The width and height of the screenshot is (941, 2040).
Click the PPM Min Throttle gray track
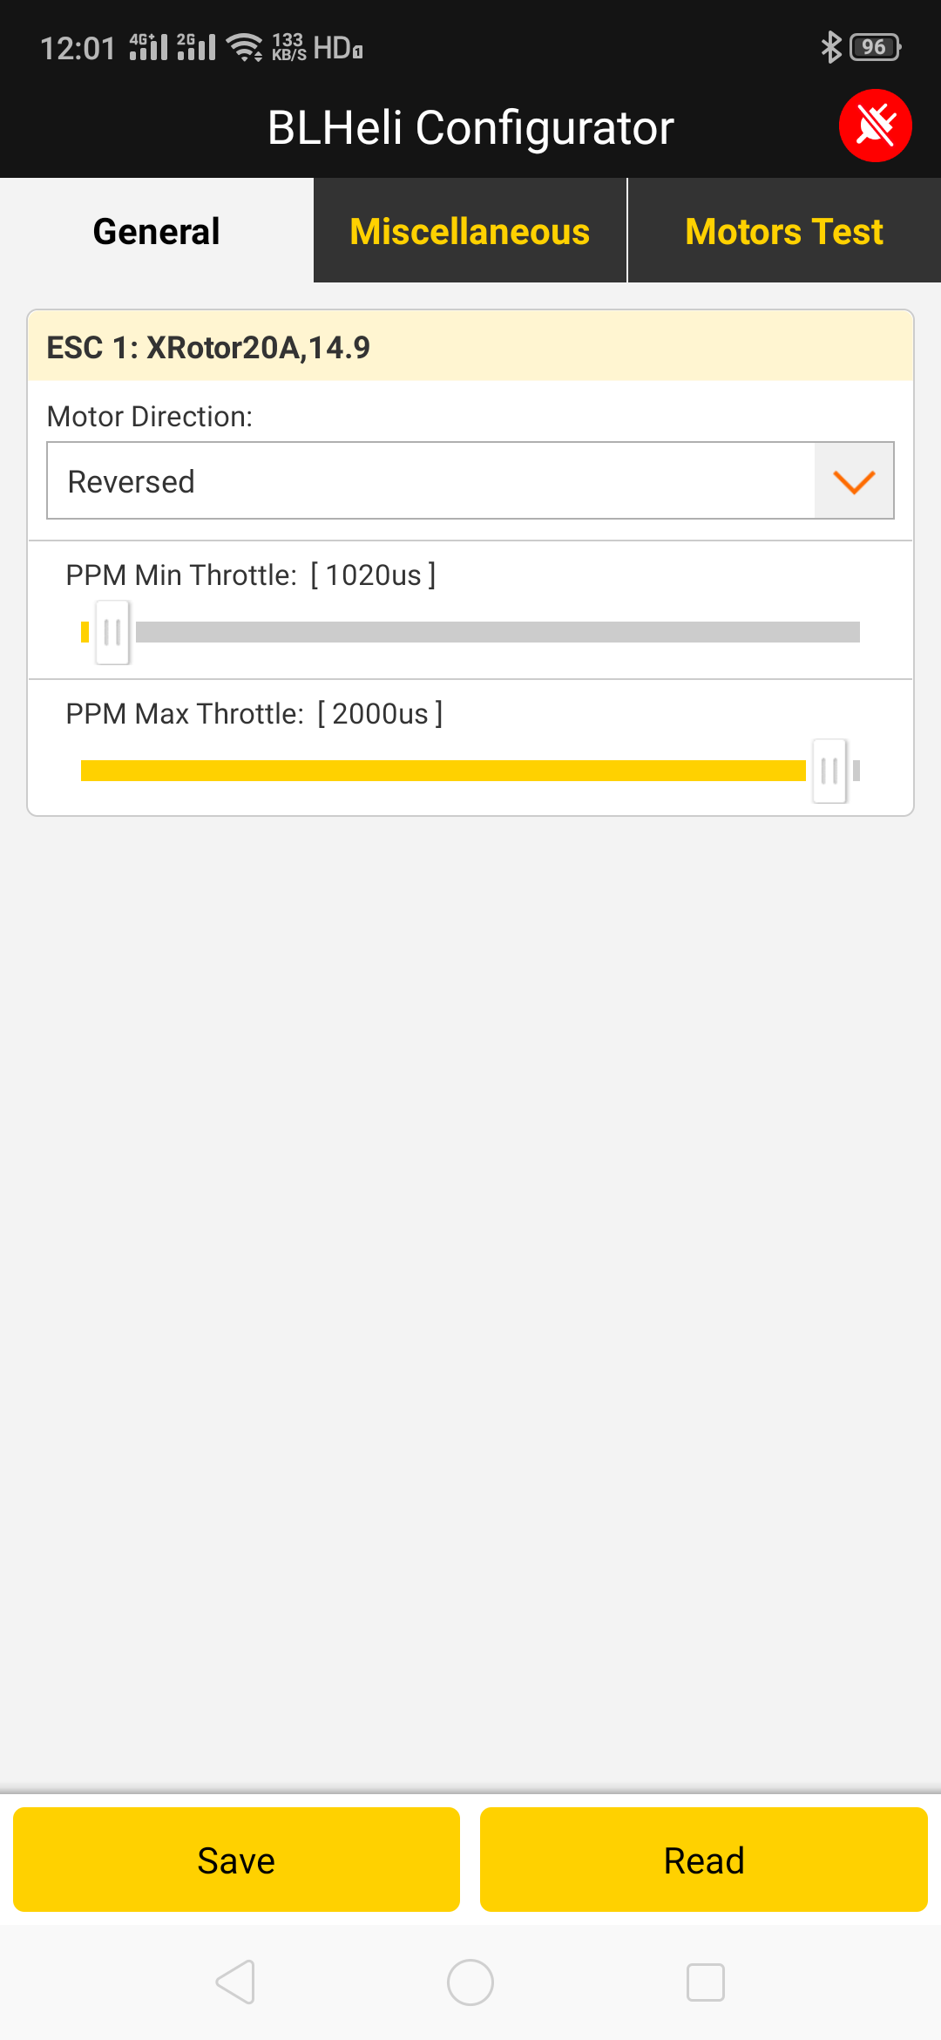tap(497, 632)
